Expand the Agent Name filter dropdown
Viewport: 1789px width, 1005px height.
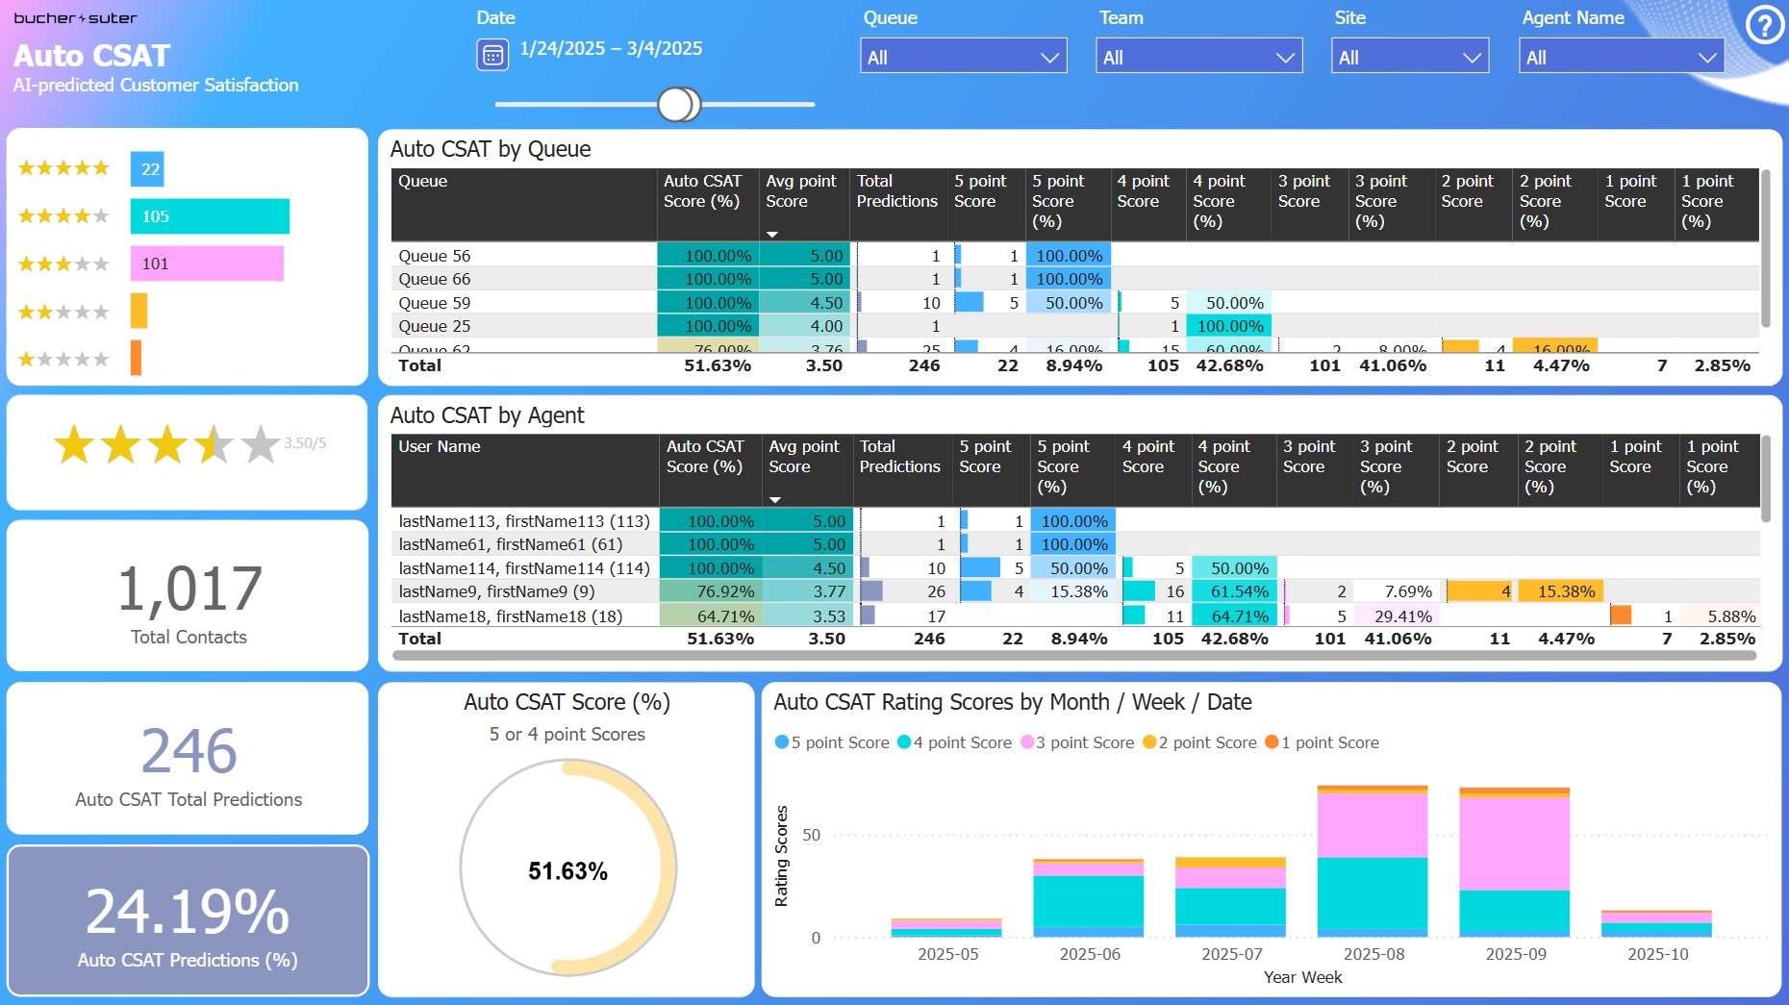1621,57
